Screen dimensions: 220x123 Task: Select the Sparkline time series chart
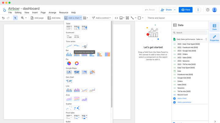pos(77,46)
